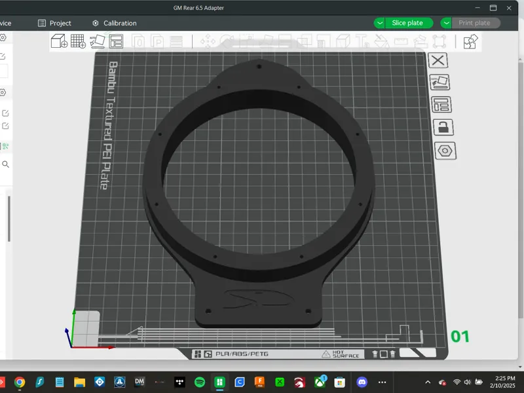
Task: Select the Color painting bucket tool
Action: 382,42
